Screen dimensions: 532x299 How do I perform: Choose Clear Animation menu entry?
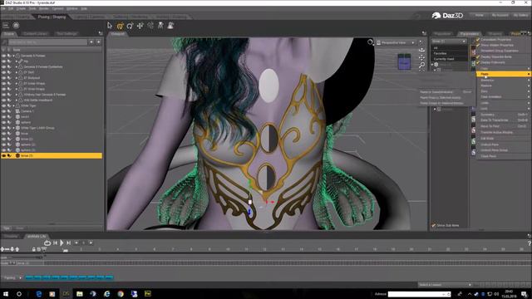point(504,96)
